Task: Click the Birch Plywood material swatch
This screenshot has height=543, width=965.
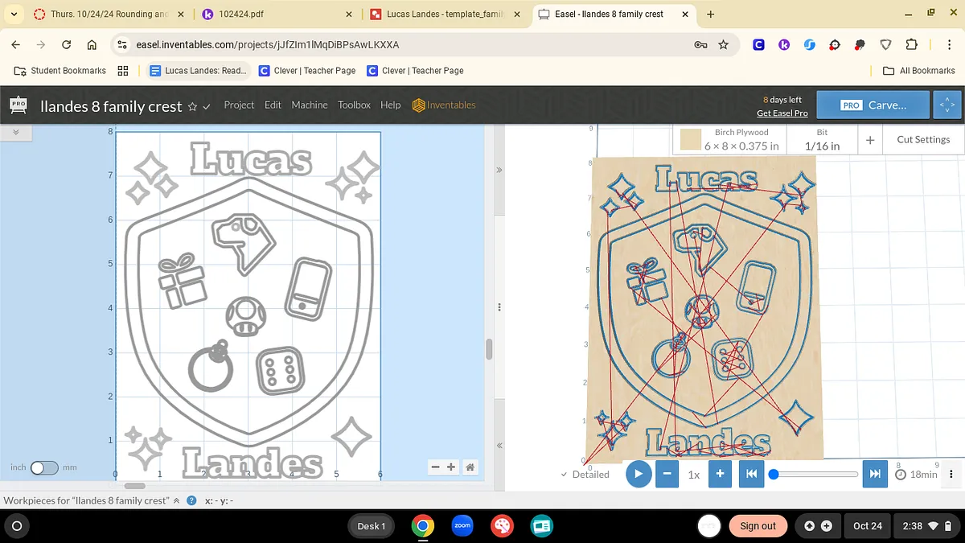Action: pos(690,140)
